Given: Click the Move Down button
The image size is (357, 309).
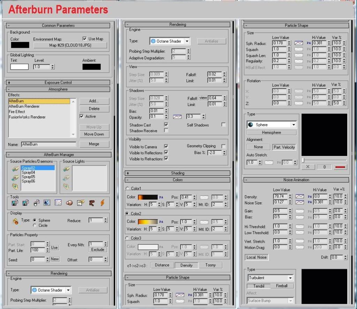Looking at the screenshot, I should coord(94,134).
